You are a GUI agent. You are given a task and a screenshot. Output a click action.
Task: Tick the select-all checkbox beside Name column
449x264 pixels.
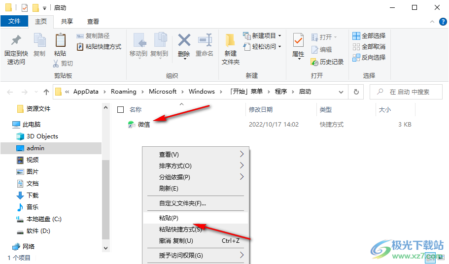(121, 109)
